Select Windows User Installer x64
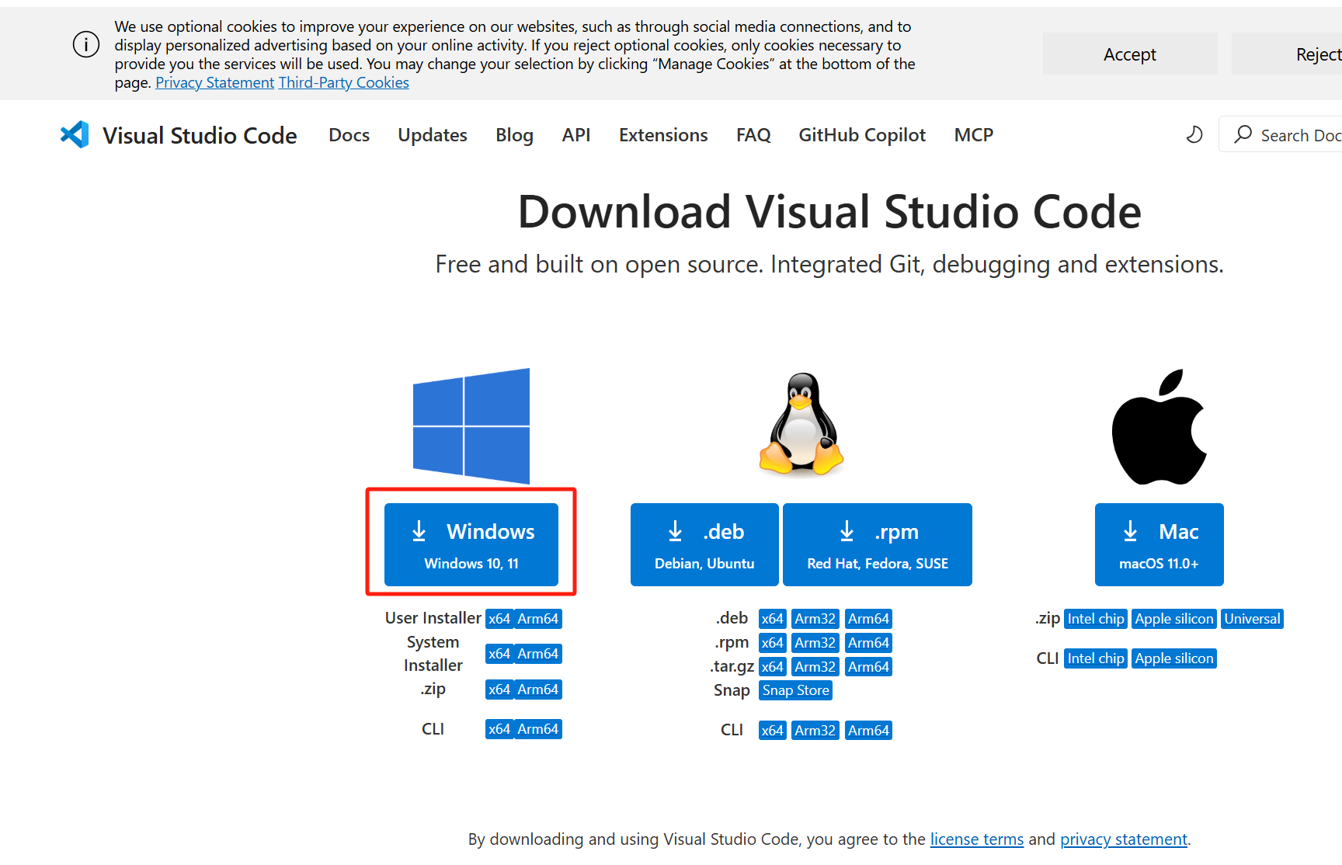This screenshot has height=865, width=1342. click(499, 619)
